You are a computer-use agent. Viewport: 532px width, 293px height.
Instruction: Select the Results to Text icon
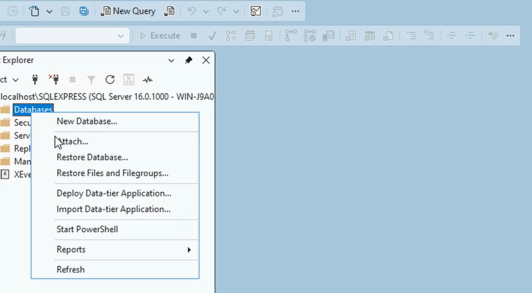[x=351, y=36]
